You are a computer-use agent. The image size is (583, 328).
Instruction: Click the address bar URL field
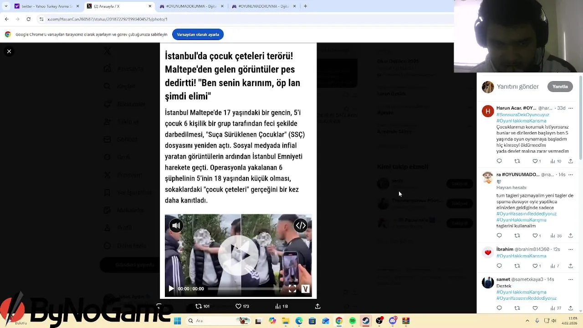coord(246,19)
